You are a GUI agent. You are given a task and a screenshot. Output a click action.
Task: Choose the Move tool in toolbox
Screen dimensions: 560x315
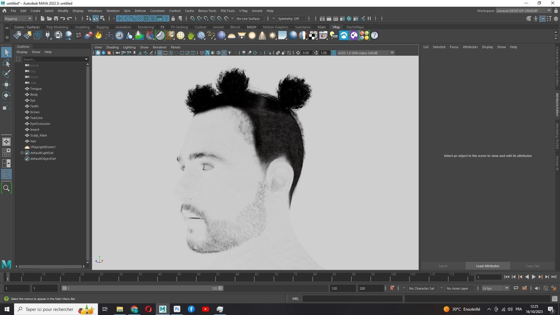coord(6,85)
